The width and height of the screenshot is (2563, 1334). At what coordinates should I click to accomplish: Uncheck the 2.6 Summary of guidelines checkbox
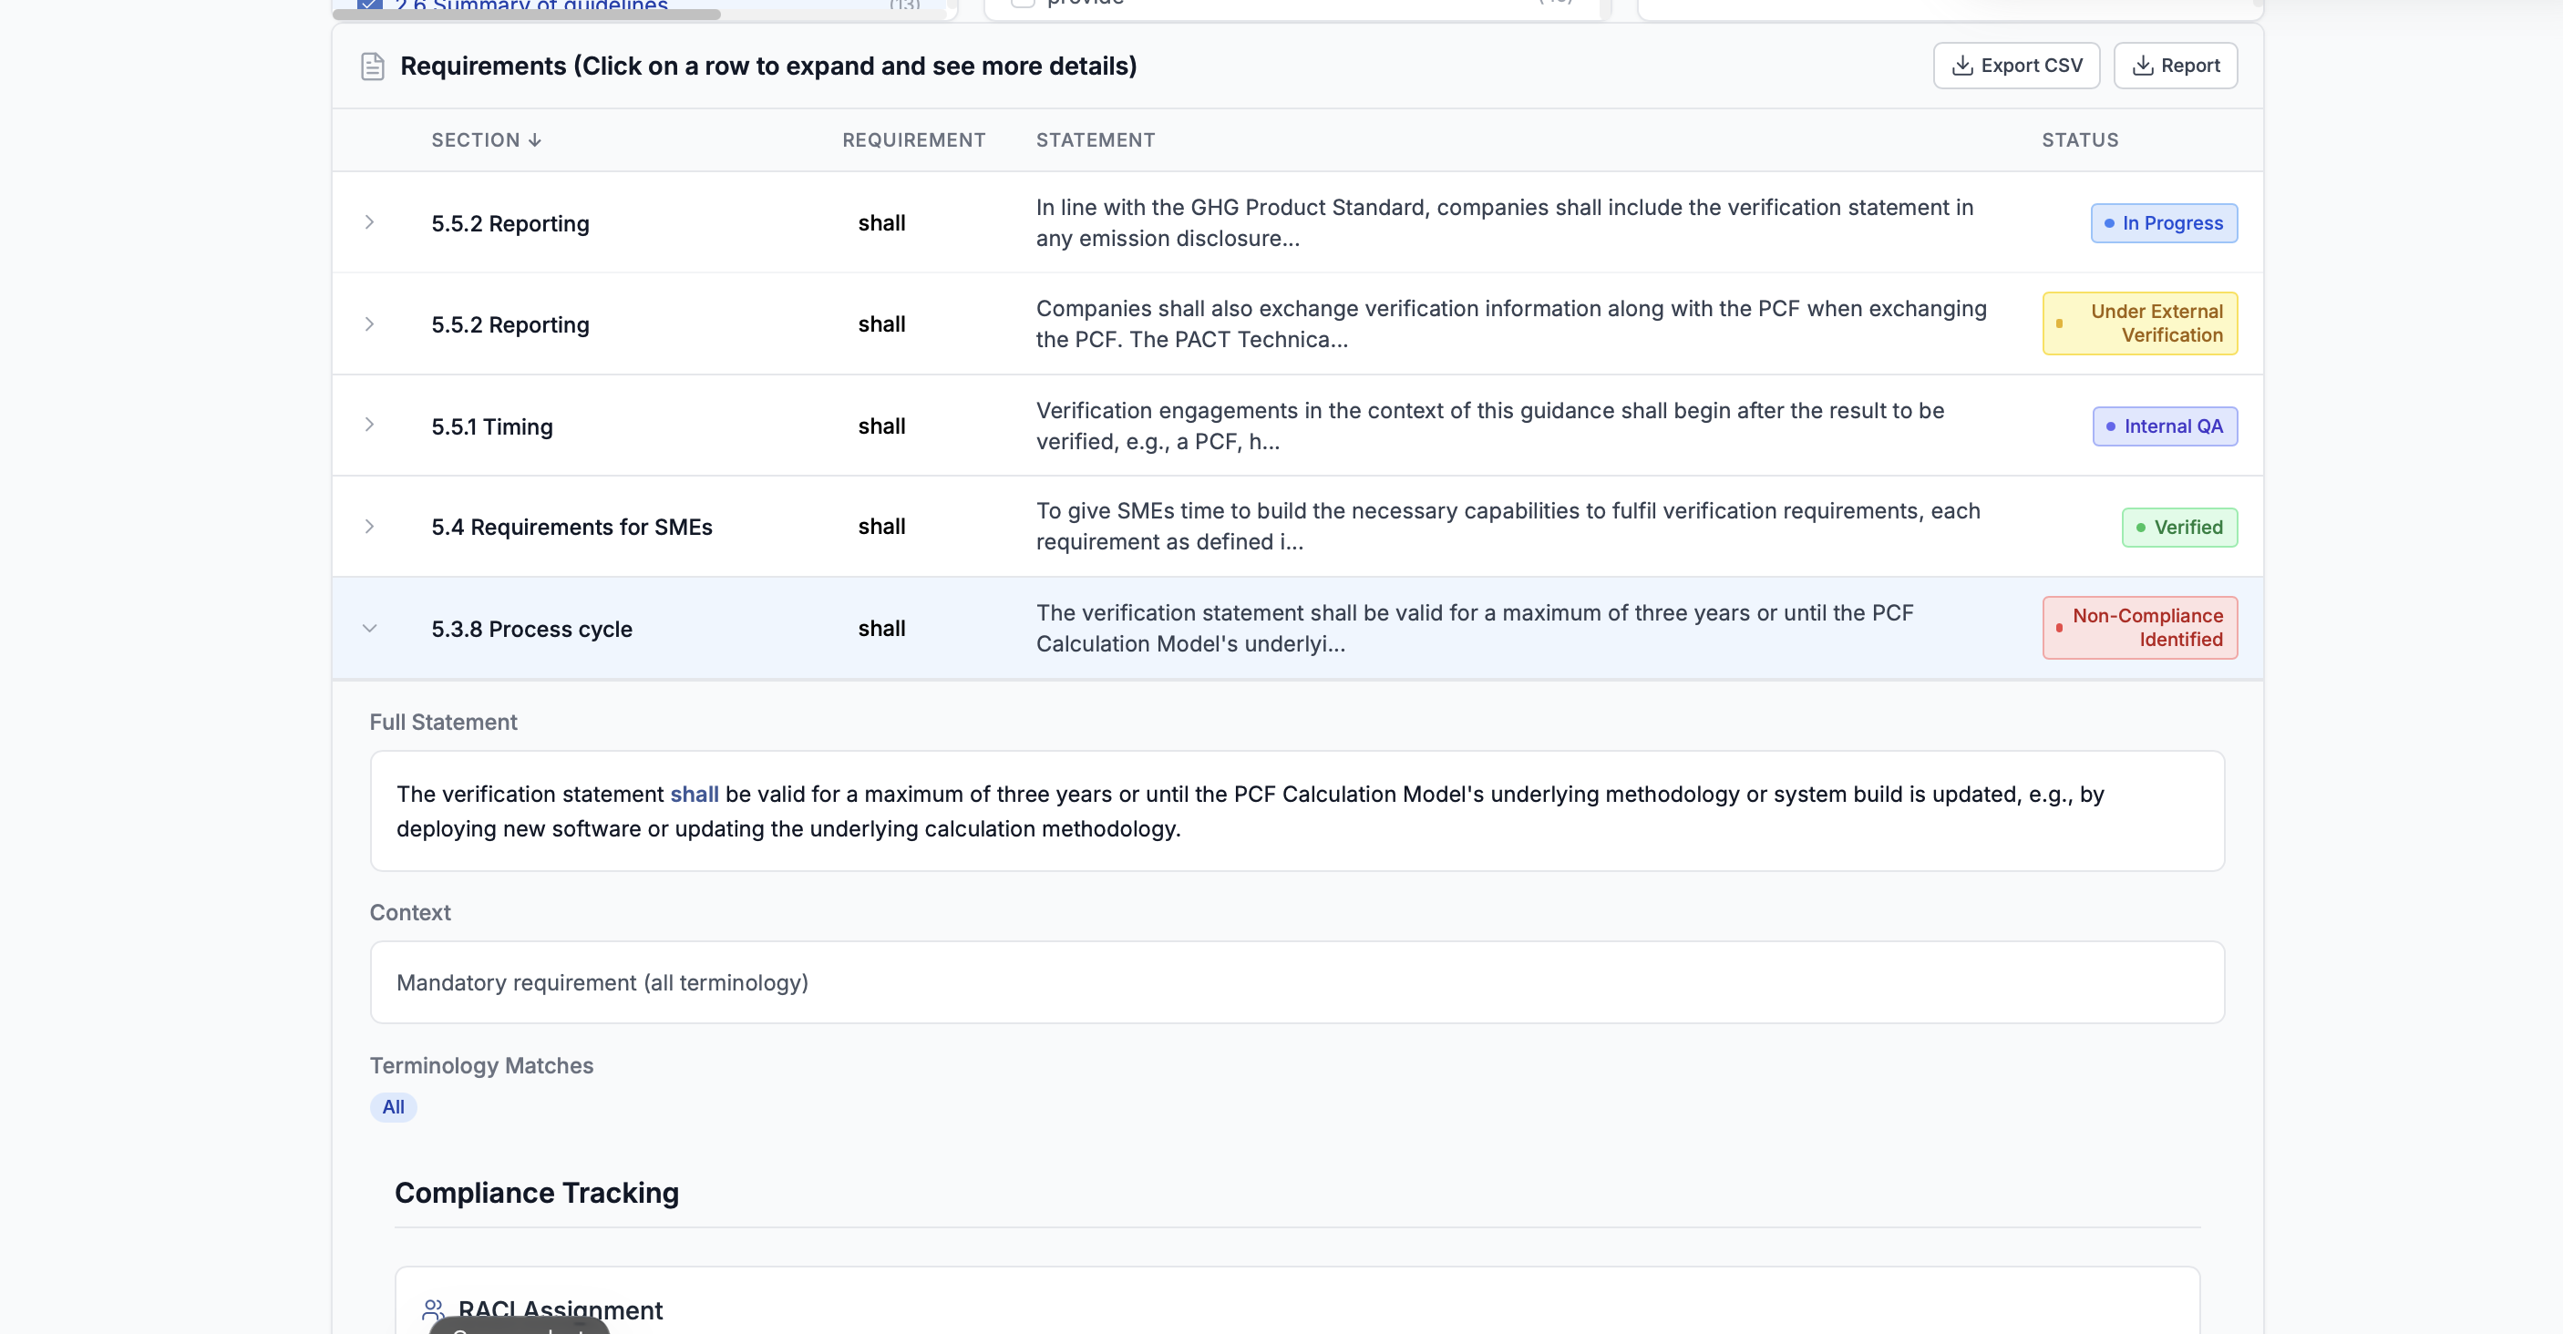click(x=369, y=5)
